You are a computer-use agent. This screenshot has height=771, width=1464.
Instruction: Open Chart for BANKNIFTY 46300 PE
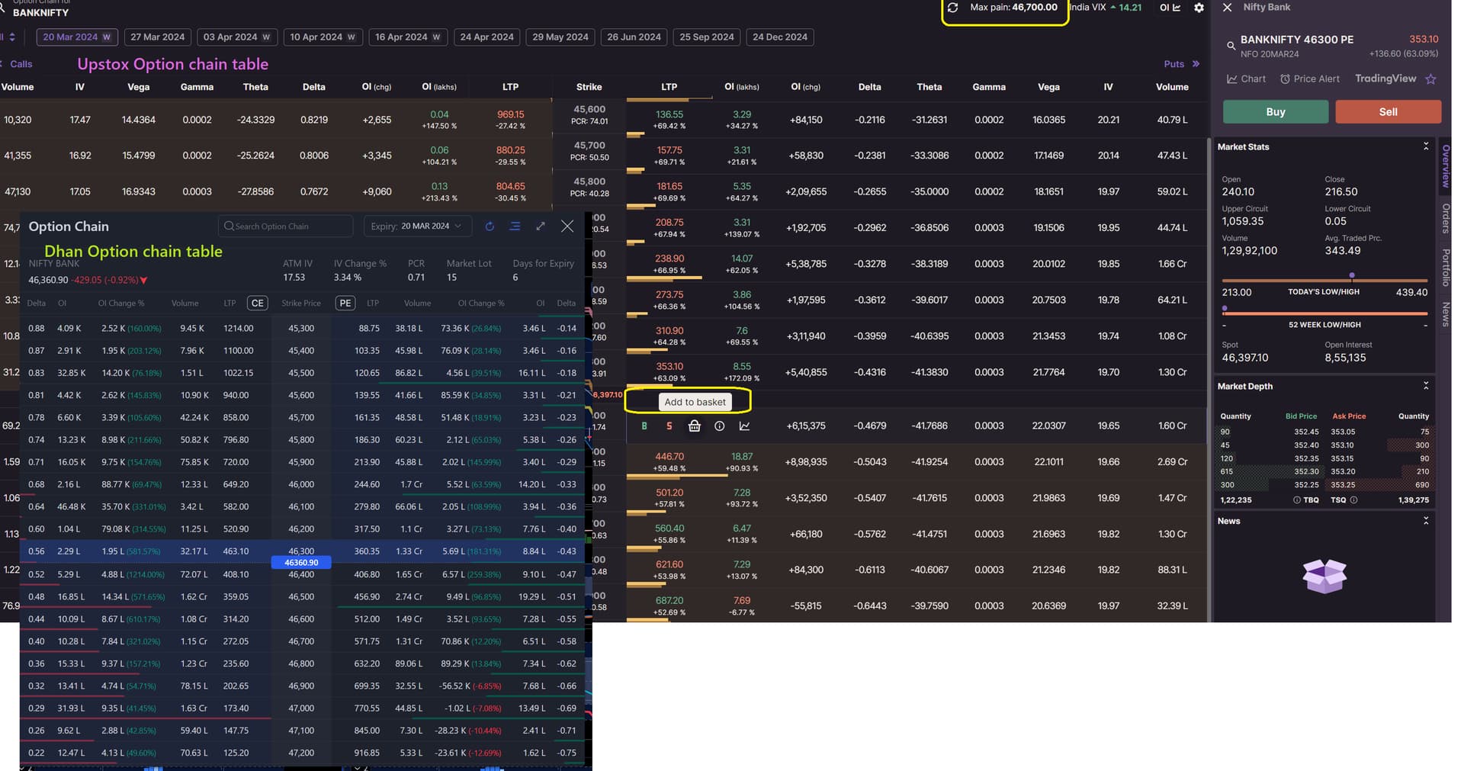[1246, 79]
